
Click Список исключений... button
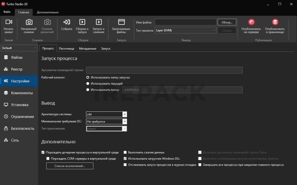click(x=70, y=166)
